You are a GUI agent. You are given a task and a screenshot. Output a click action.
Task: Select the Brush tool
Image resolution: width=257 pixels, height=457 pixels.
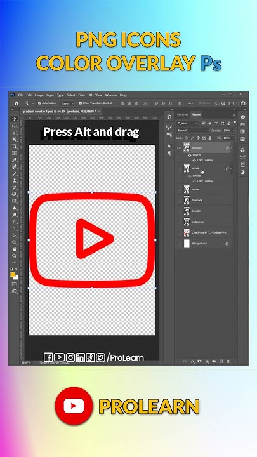click(x=14, y=174)
